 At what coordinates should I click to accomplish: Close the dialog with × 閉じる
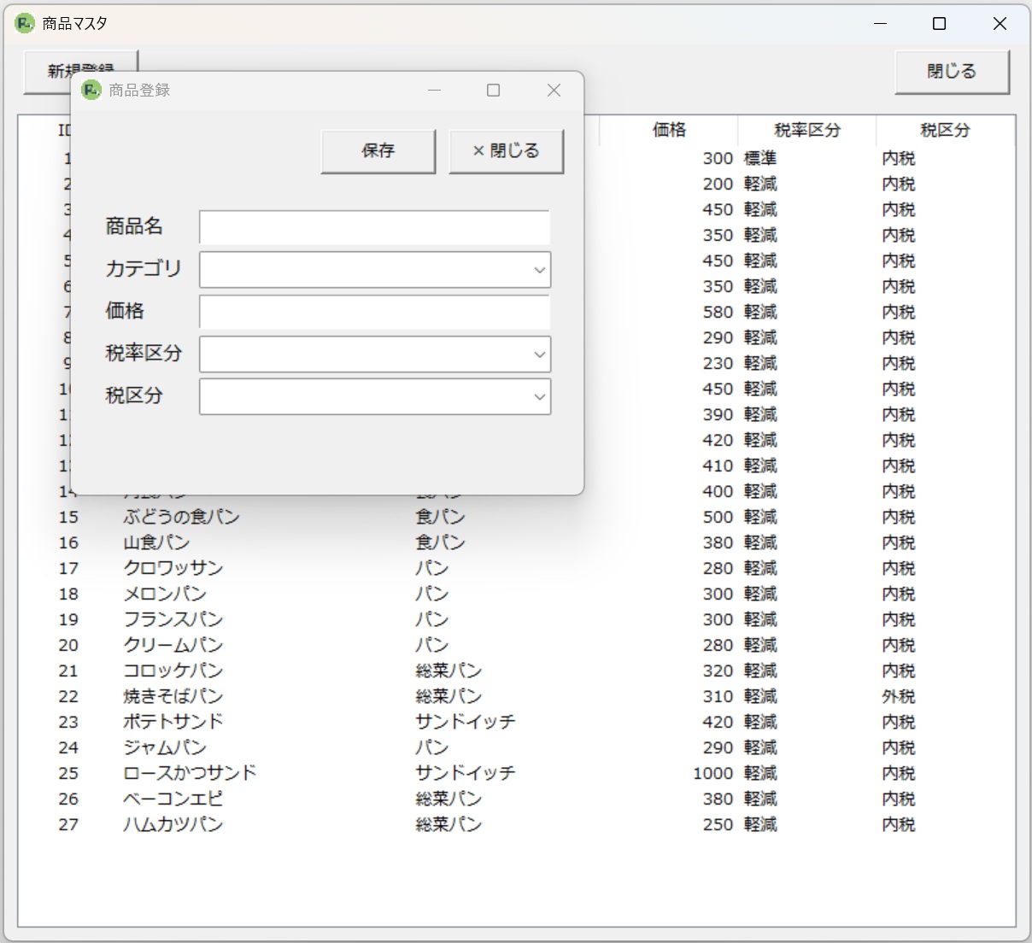click(506, 150)
